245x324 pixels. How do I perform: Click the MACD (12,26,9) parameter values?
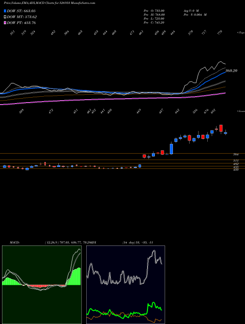[x=68, y=242]
